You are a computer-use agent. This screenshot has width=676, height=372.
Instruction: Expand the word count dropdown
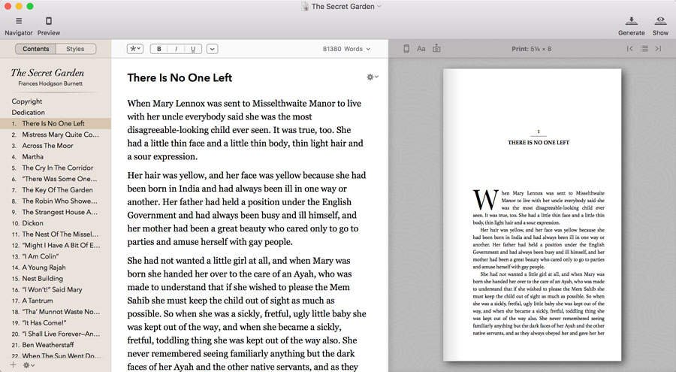click(x=347, y=49)
